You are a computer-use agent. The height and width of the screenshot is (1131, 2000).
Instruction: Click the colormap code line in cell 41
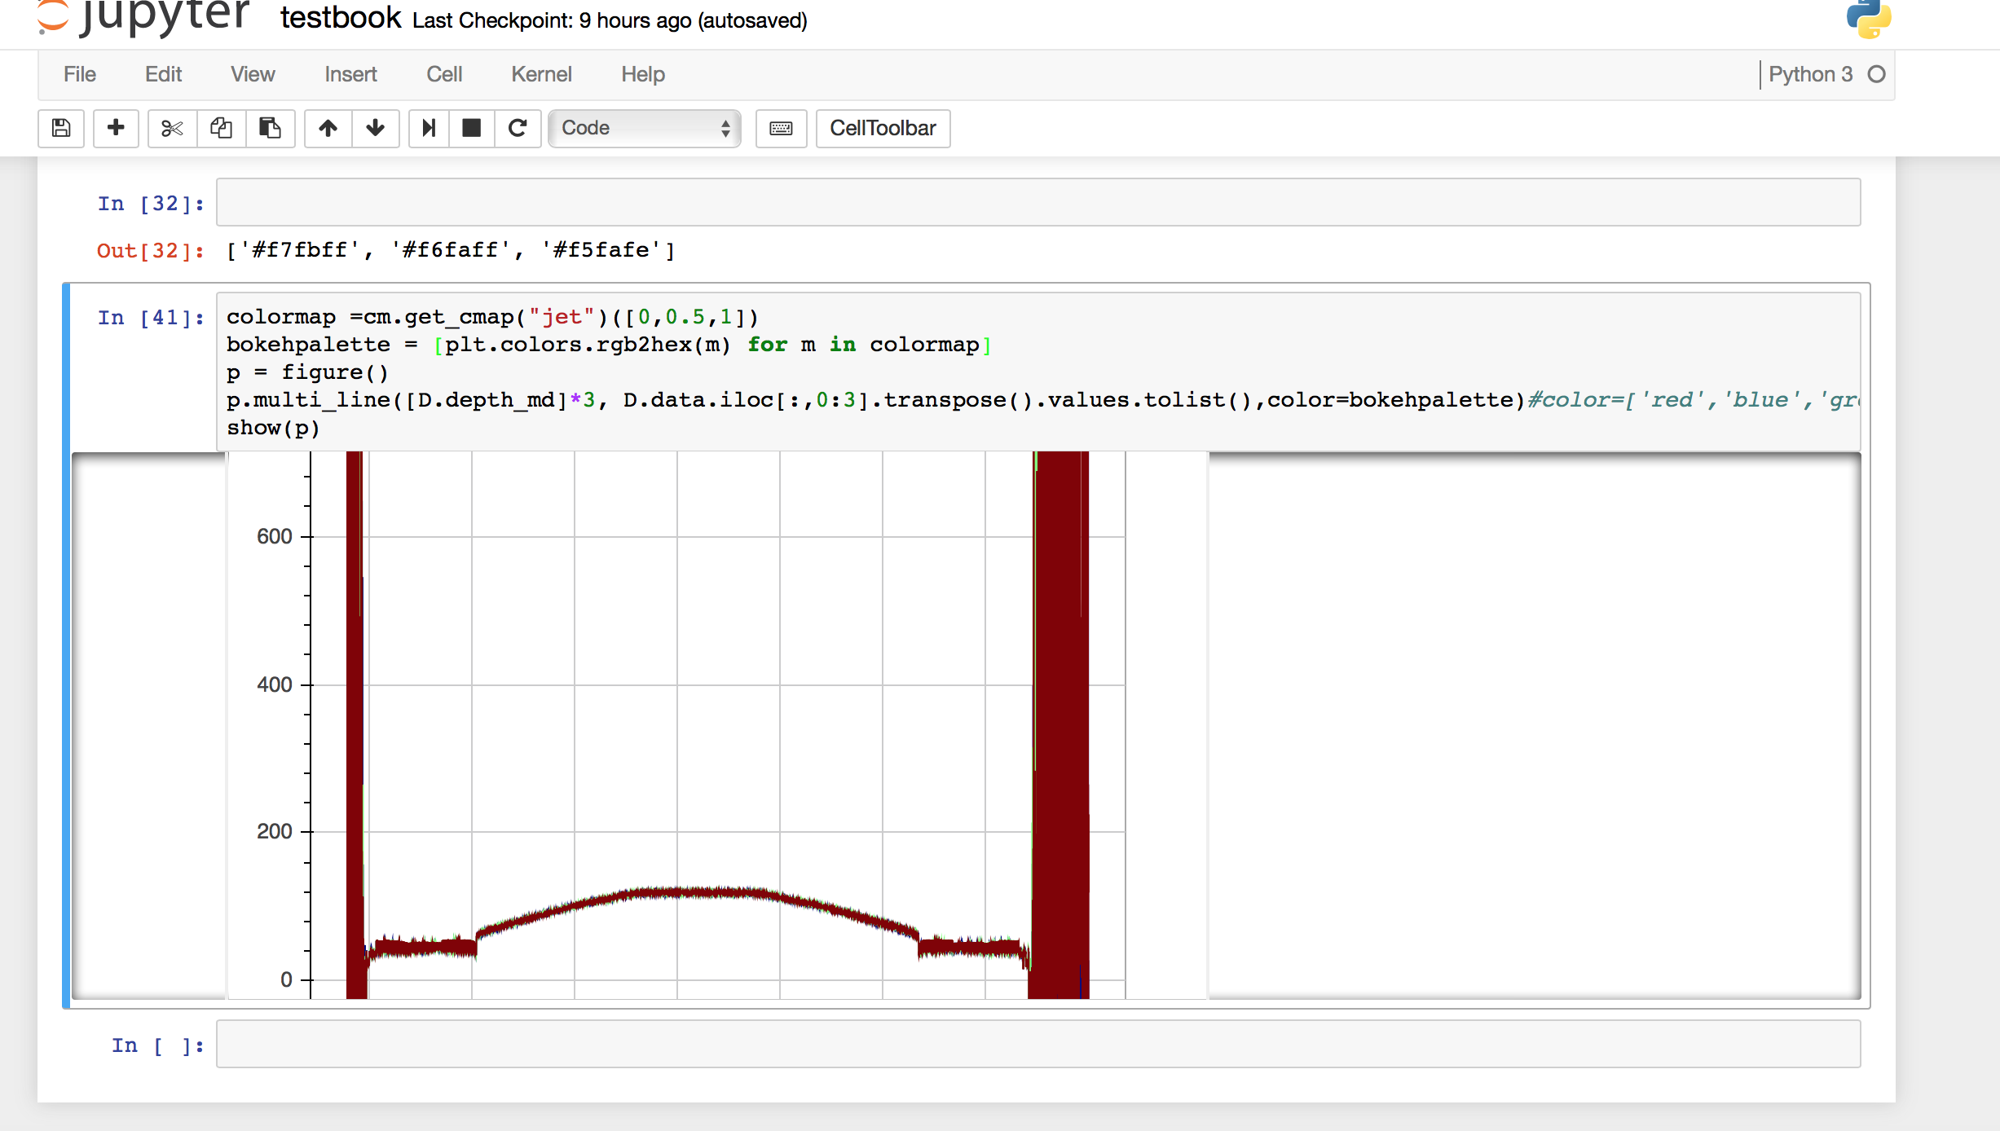point(492,317)
